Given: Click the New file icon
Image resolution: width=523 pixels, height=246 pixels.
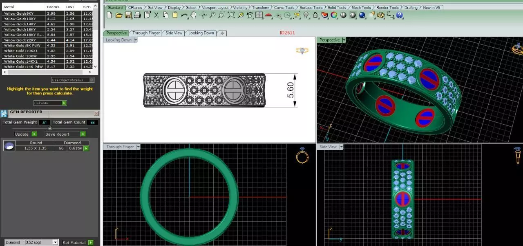Looking at the screenshot, I should pyautogui.click(x=110, y=15).
